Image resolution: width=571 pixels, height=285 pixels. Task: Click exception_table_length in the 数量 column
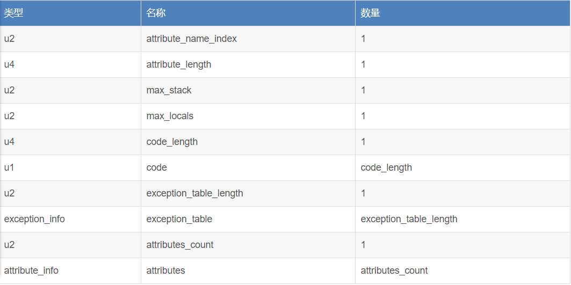tap(409, 219)
